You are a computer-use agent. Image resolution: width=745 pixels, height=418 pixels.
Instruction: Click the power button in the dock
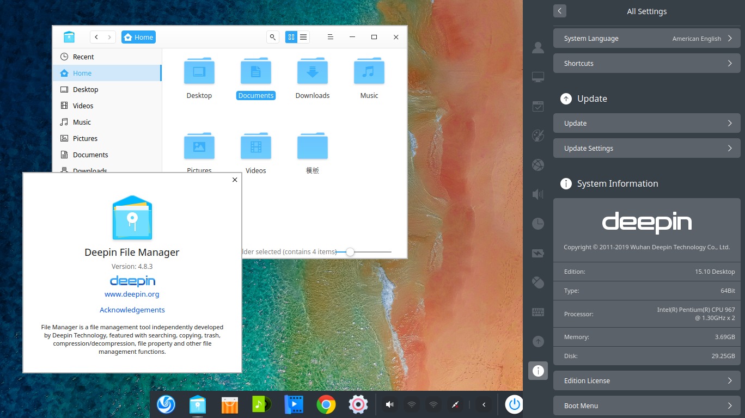(x=514, y=404)
